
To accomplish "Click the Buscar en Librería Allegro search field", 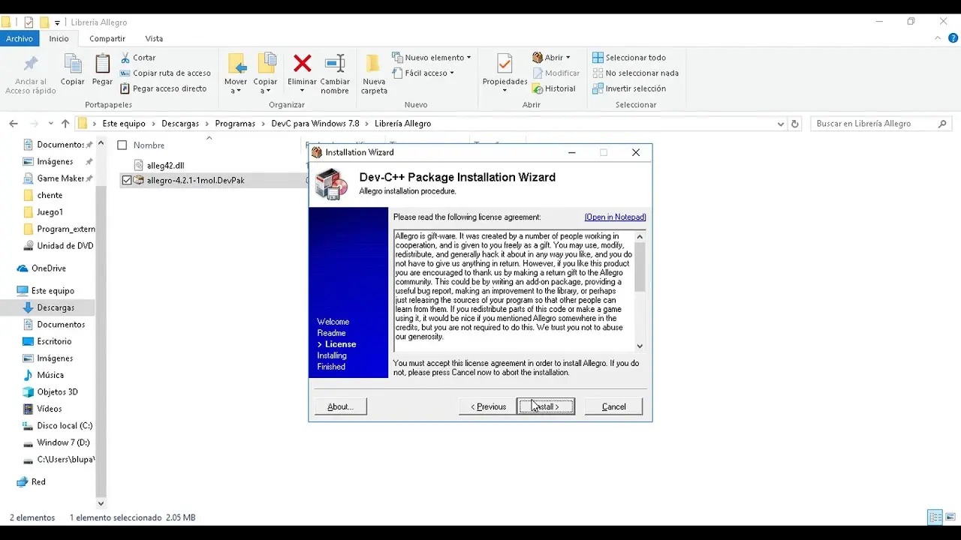I will (875, 124).
